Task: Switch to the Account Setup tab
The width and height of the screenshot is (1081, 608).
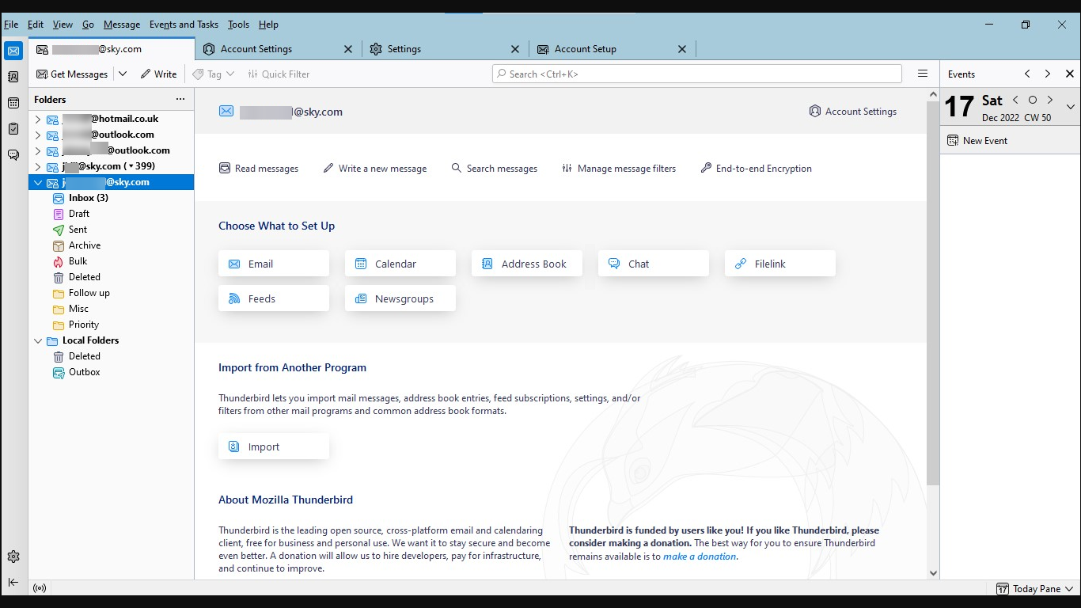Action: (x=586, y=48)
